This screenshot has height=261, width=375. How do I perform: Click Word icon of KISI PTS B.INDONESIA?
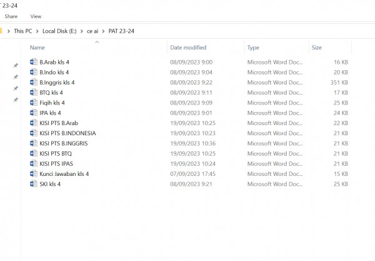[34, 133]
